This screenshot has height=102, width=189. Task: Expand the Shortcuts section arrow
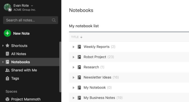3,46
